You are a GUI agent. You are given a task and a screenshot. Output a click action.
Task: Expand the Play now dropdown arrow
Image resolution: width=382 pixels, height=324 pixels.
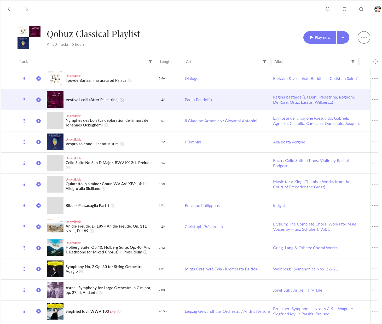(343, 37)
